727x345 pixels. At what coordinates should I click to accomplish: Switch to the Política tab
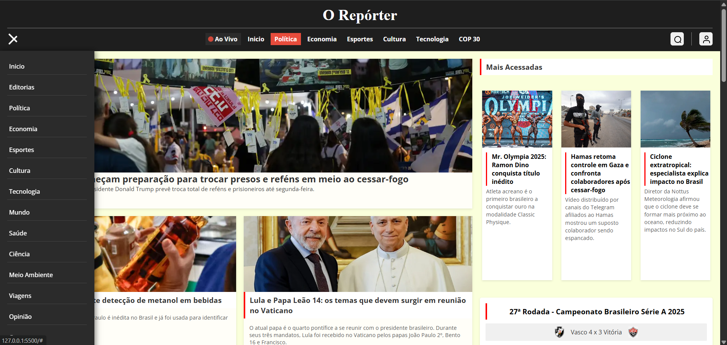285,39
